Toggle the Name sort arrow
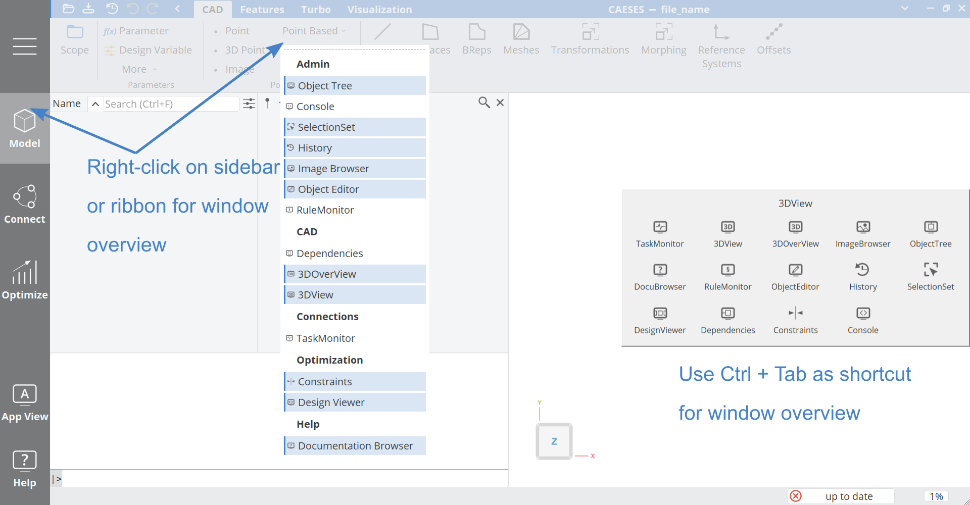Viewport: 970px width, 505px height. point(95,104)
